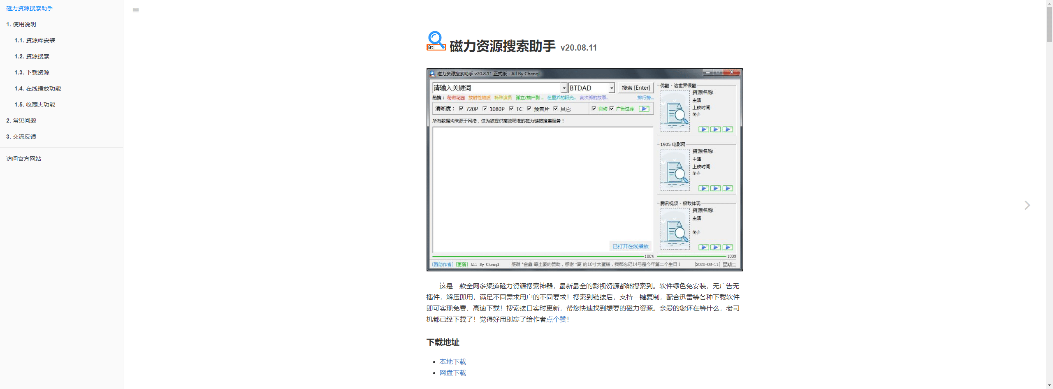Click the first play icon in 1905 电影网 panel
The image size is (1053, 389).
coord(703,188)
